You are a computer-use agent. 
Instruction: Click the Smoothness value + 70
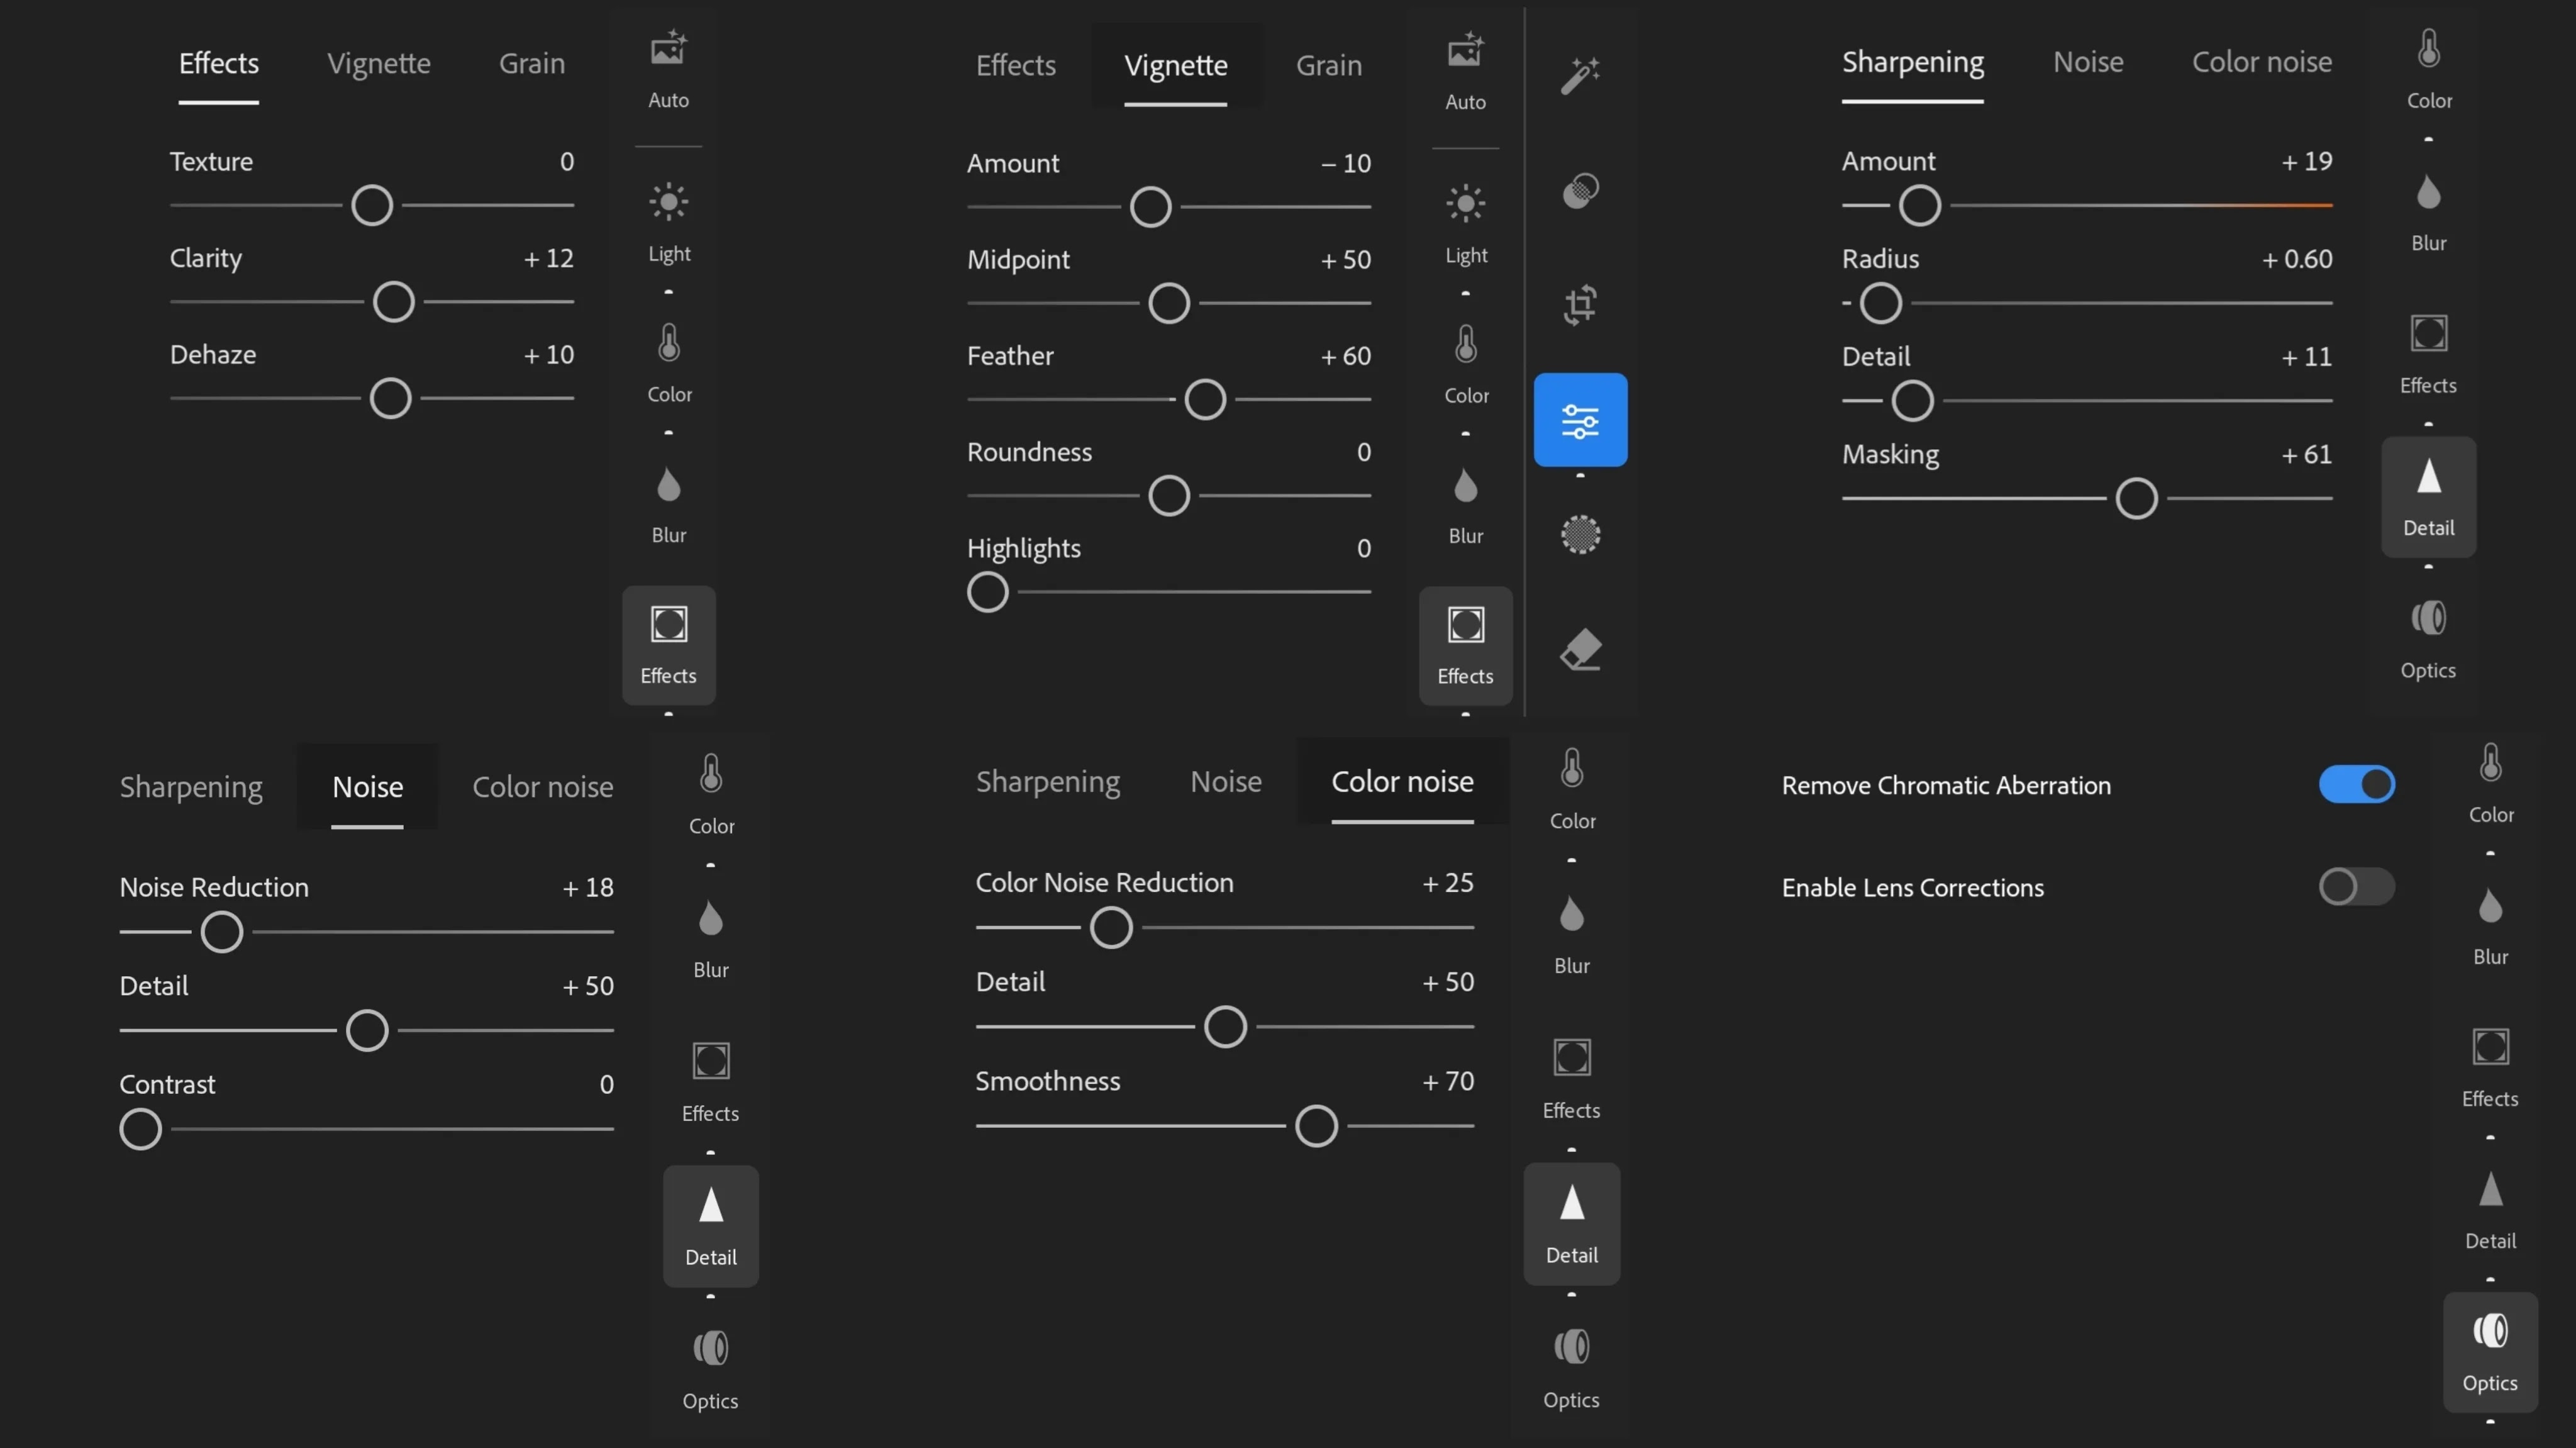click(x=1447, y=1081)
